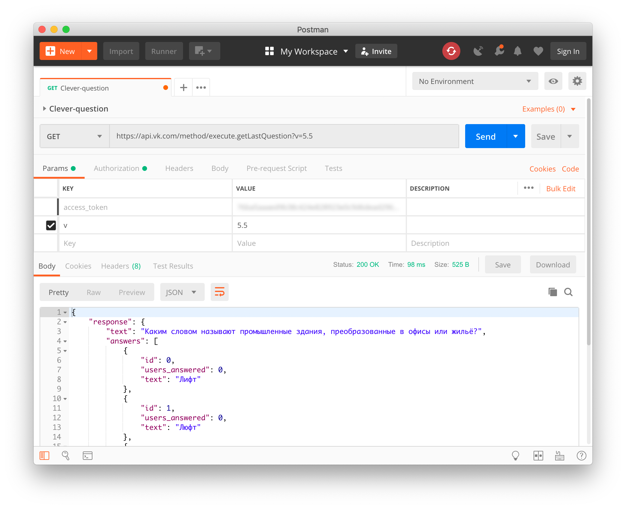Click the red sync status icon

click(451, 51)
